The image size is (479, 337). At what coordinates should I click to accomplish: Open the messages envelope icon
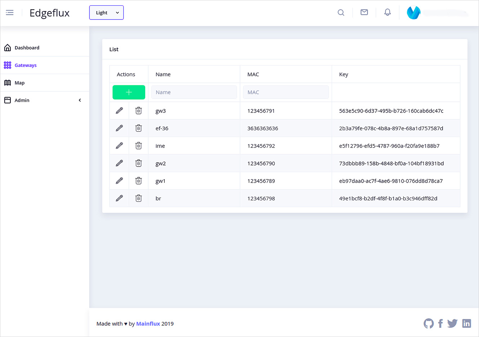[364, 12]
